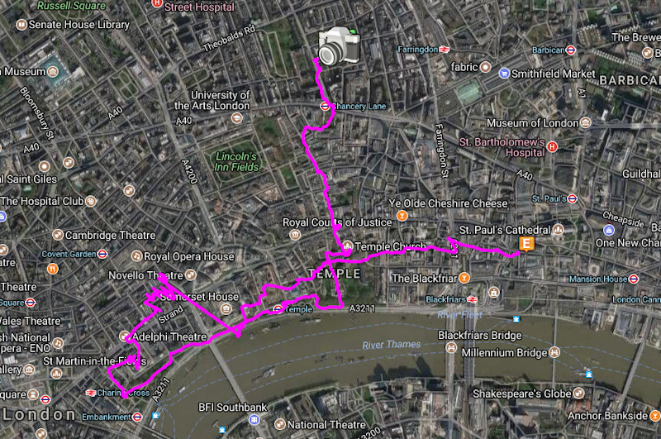661x439 pixels.
Task: Select the Somerset House museum icon
Action: click(226, 309)
